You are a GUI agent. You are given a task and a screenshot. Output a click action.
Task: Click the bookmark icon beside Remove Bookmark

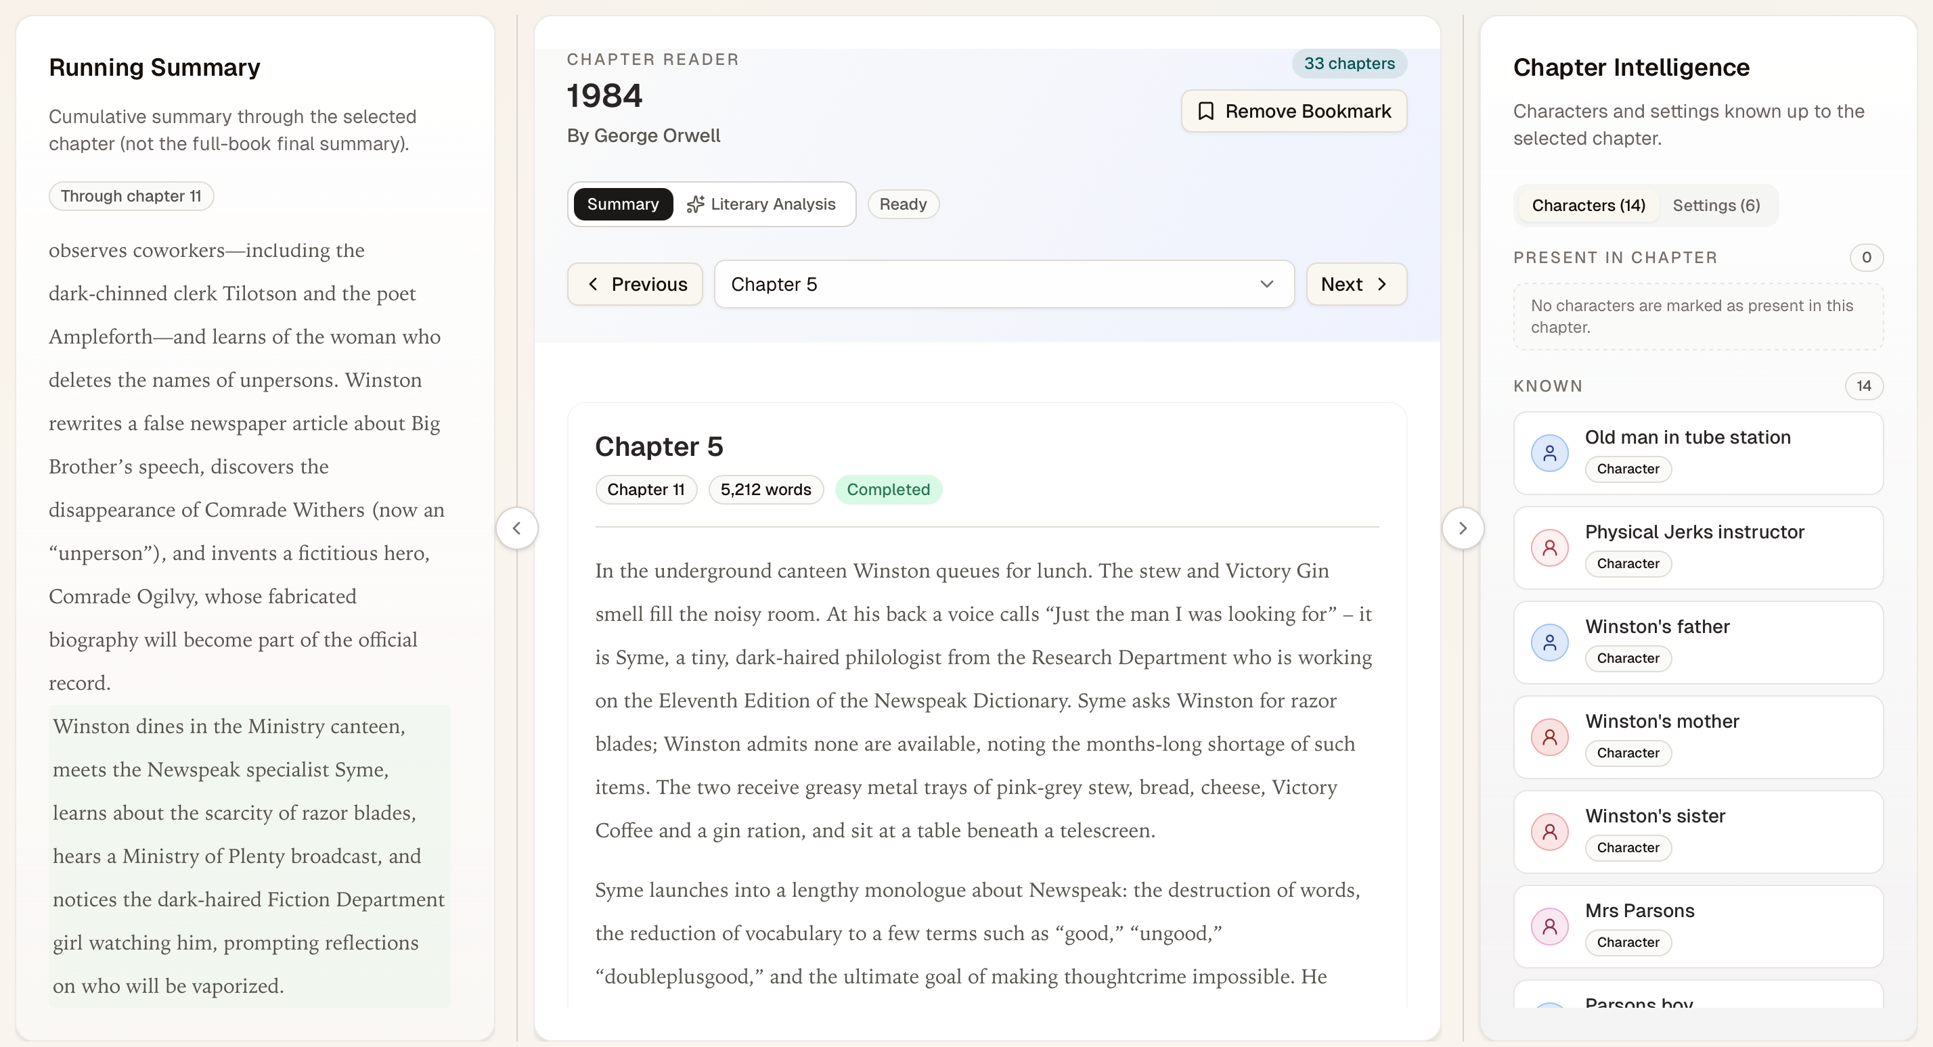1206,111
